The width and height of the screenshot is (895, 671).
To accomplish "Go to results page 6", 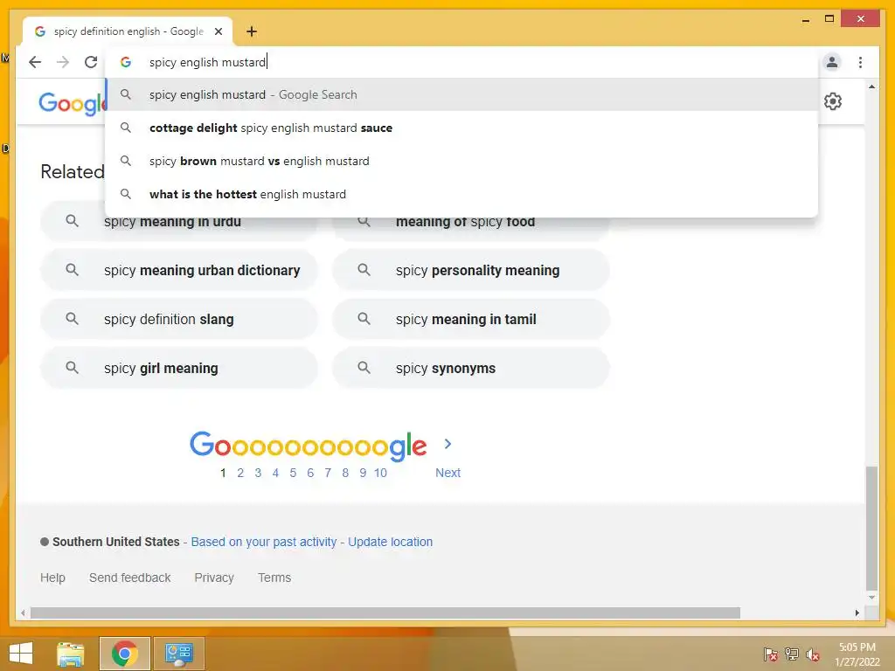I will (x=310, y=473).
